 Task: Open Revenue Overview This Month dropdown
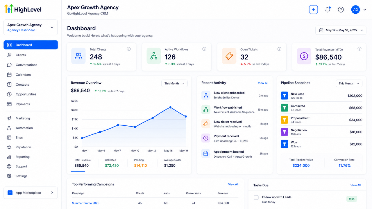pos(174,83)
